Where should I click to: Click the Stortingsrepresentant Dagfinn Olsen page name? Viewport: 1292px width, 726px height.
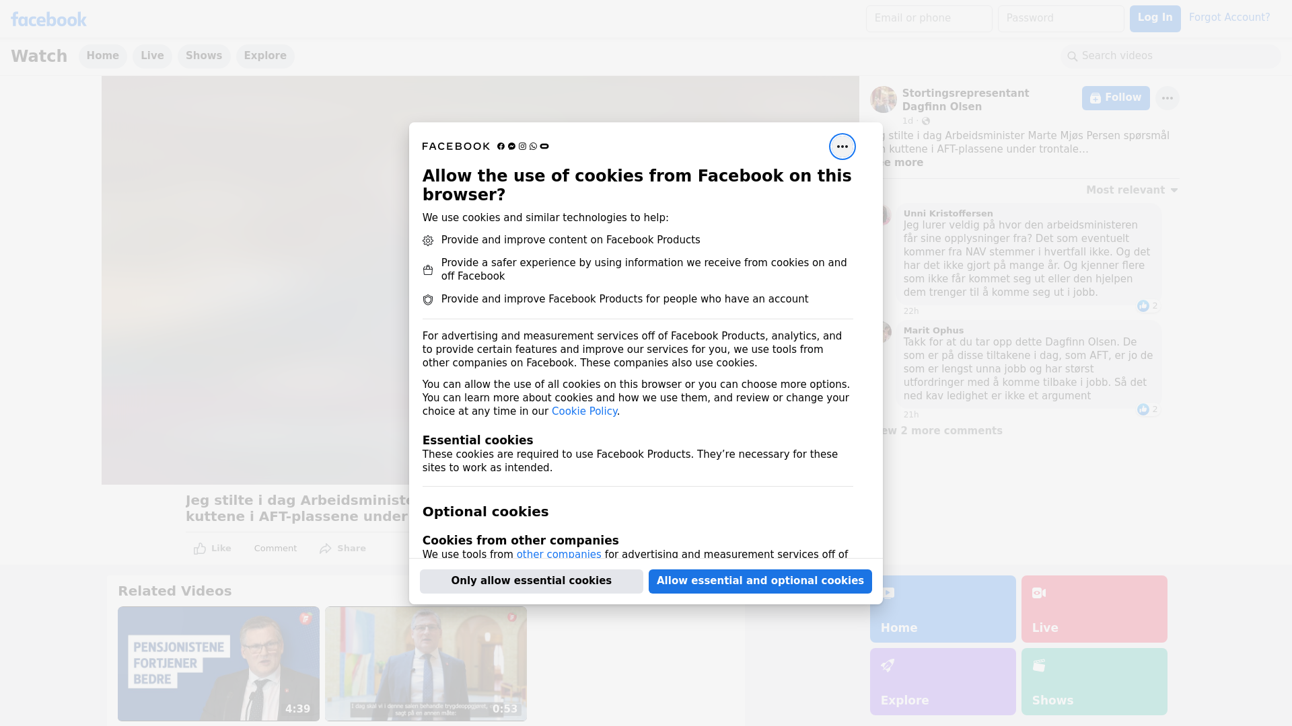click(x=966, y=100)
